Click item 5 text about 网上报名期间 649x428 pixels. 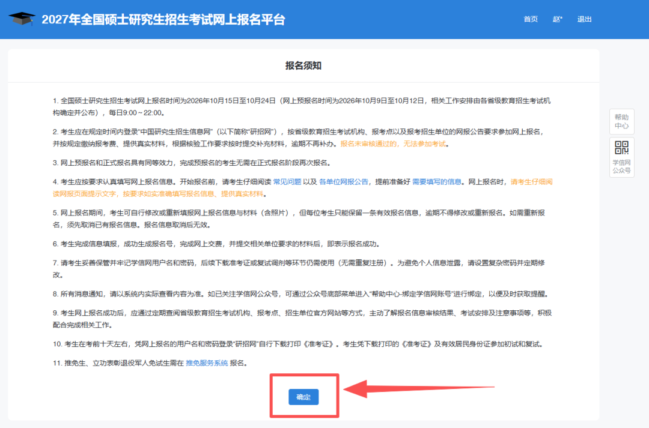[299, 219]
